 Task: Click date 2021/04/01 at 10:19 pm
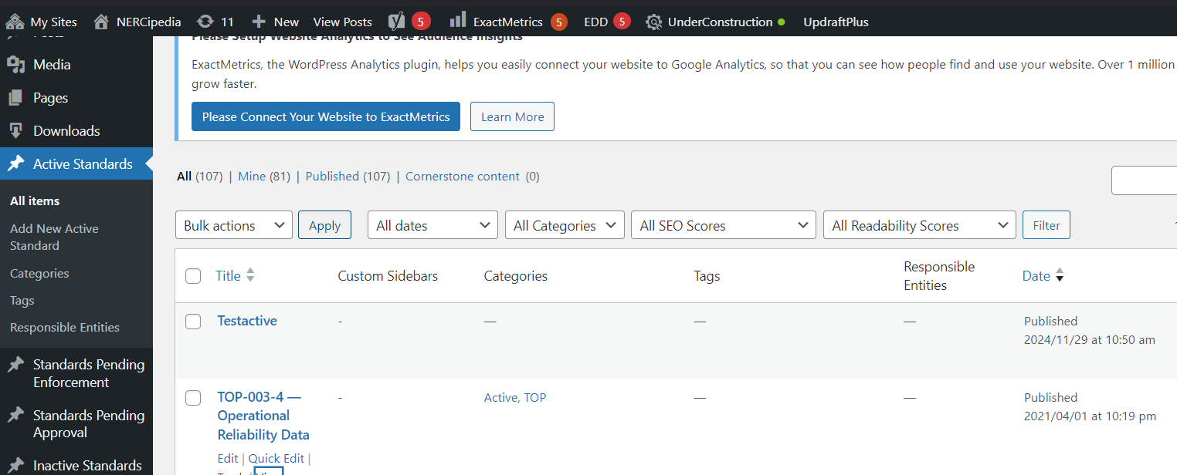click(1090, 416)
